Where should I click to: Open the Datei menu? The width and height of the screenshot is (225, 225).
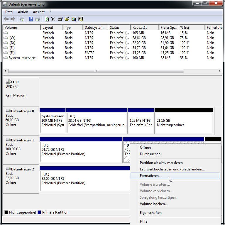pos(9,12)
